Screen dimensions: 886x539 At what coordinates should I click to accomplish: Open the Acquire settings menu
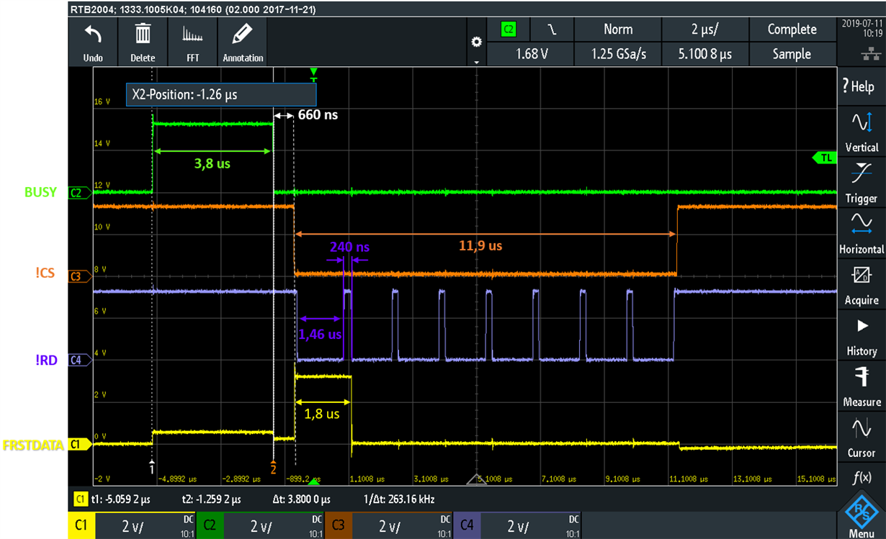coord(862,285)
